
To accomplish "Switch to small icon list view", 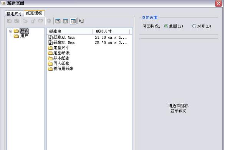I will pyautogui.click(x=65, y=21).
